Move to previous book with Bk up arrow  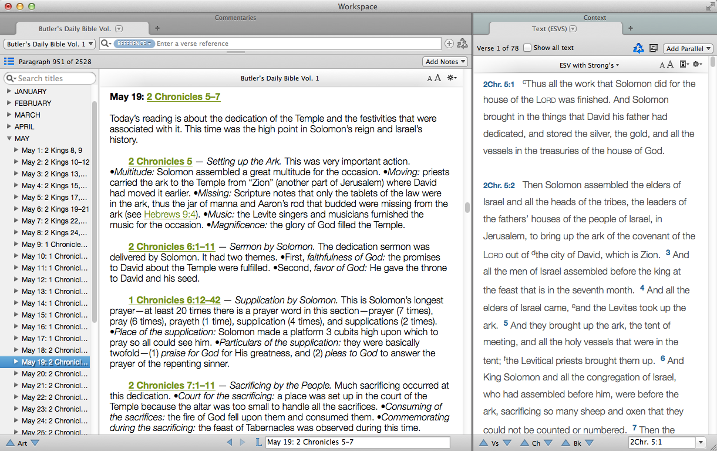pos(565,443)
